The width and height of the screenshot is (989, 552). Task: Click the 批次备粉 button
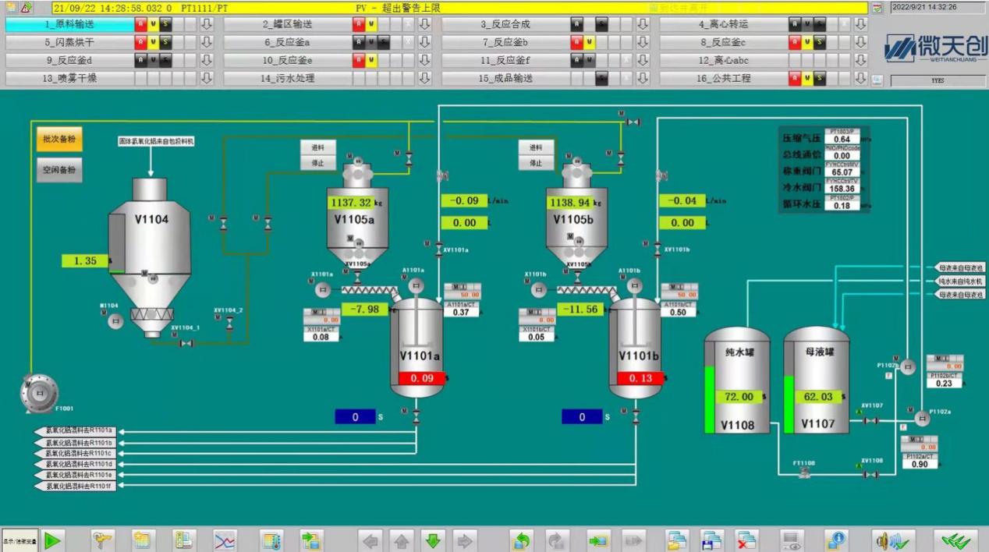(58, 139)
